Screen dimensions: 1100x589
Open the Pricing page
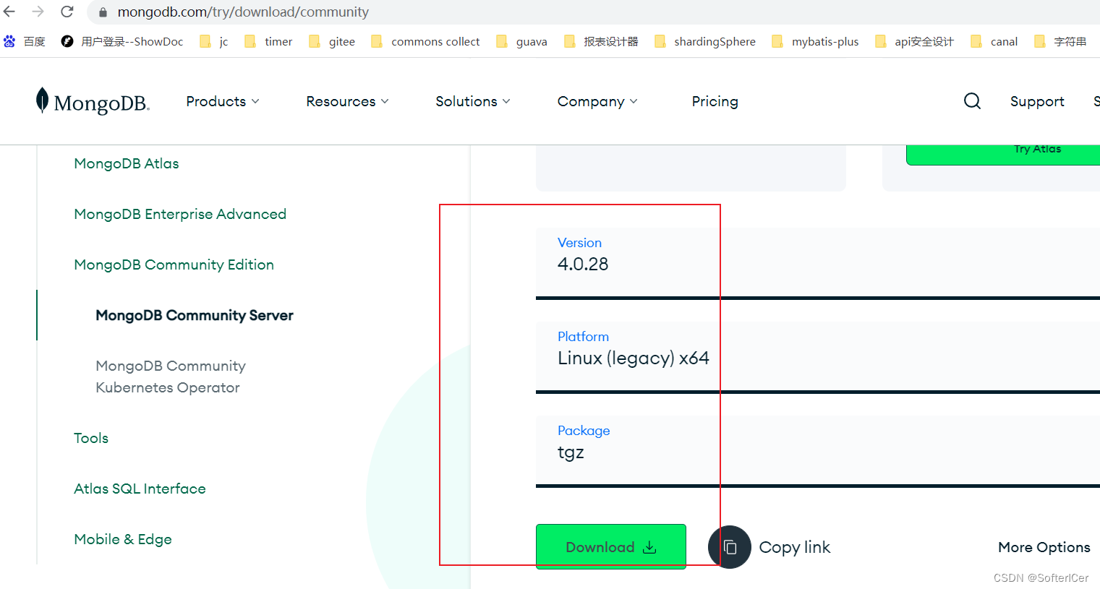715,101
